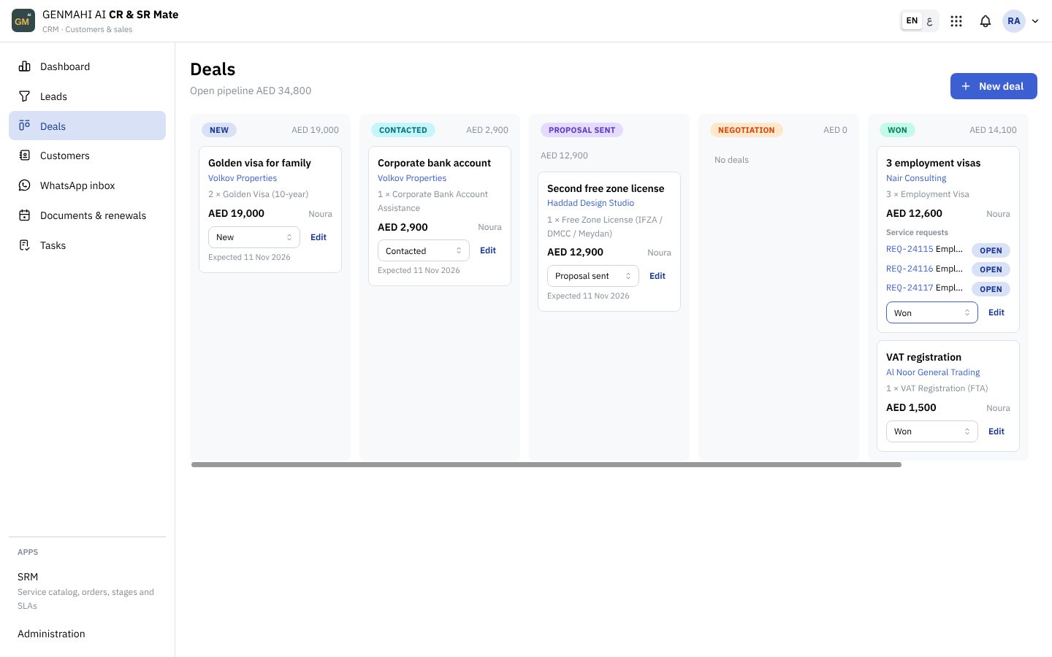Create a New deal
The width and height of the screenshot is (1052, 657).
pyautogui.click(x=994, y=86)
